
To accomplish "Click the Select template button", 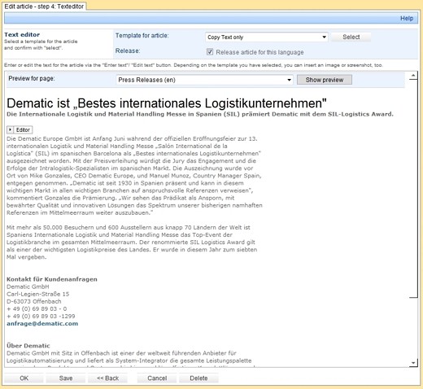I will pos(351,37).
